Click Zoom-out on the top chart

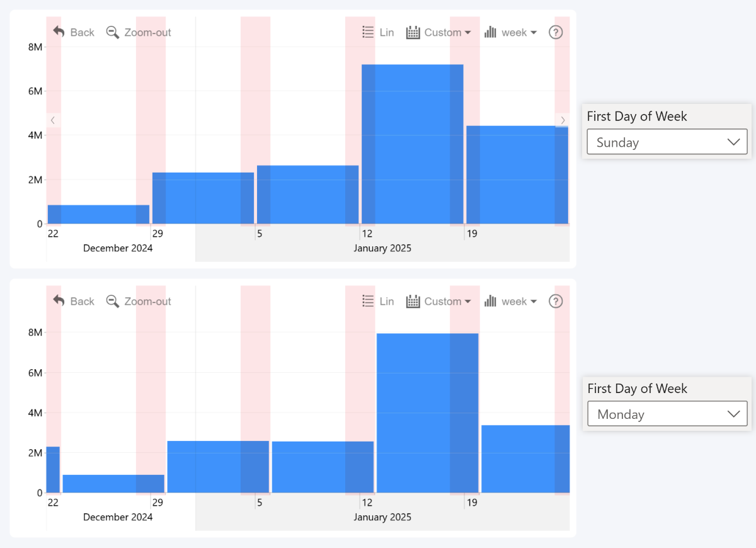[140, 32]
